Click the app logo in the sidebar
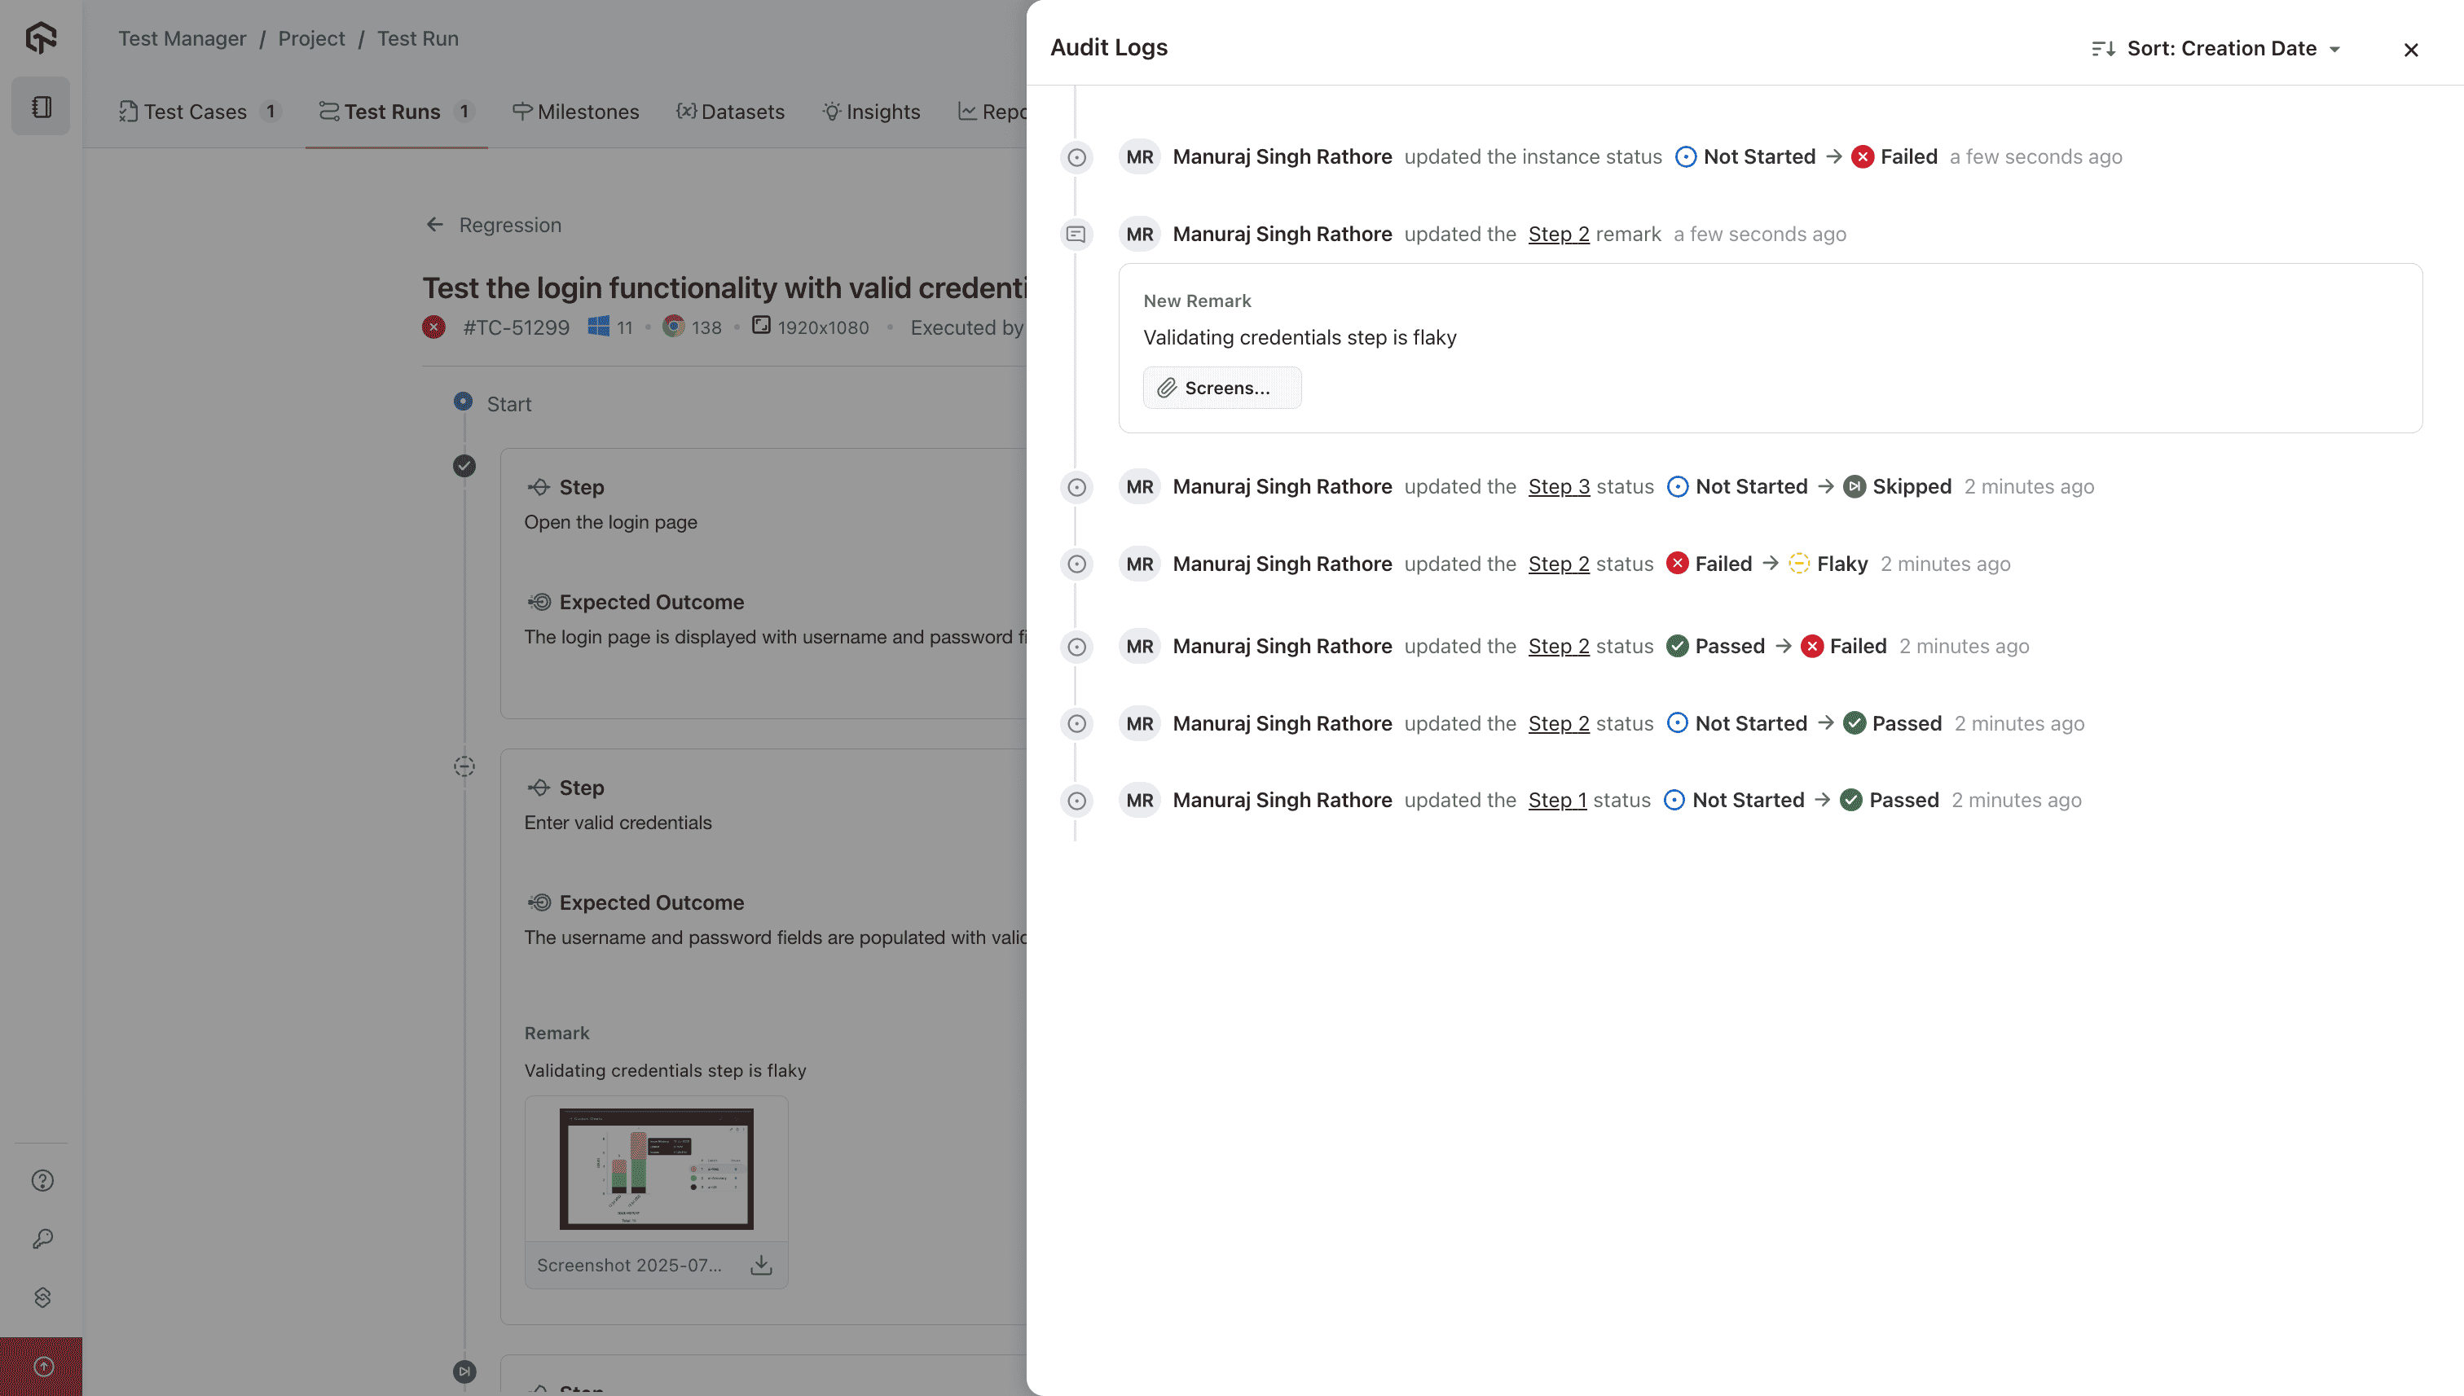This screenshot has width=2464, height=1396. pyautogui.click(x=40, y=38)
